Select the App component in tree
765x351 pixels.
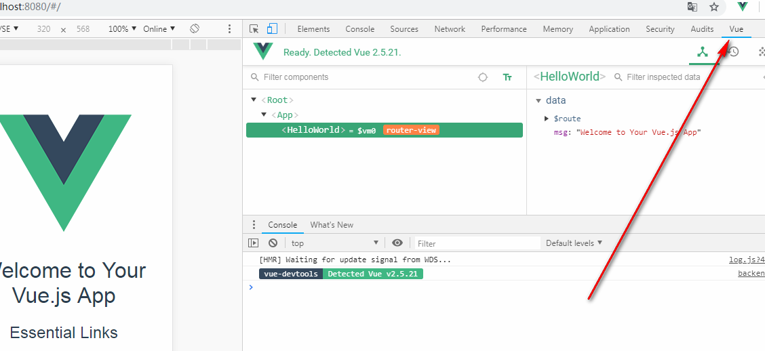click(285, 115)
